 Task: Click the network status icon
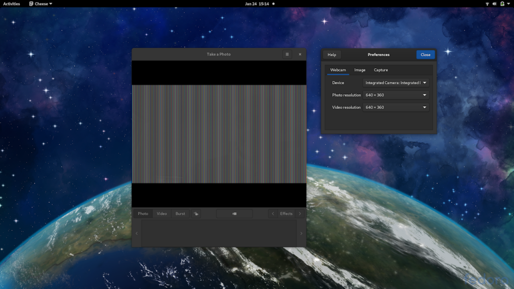pos(487,4)
